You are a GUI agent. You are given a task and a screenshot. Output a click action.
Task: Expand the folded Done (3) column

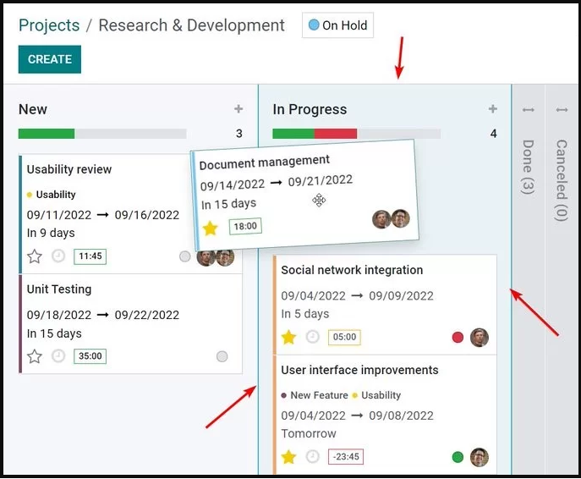point(528,167)
